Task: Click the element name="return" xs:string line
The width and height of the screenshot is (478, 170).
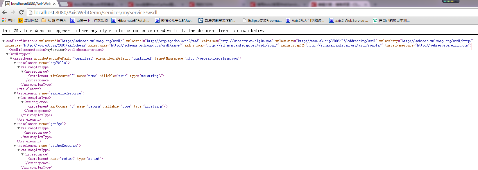Action: [98, 106]
